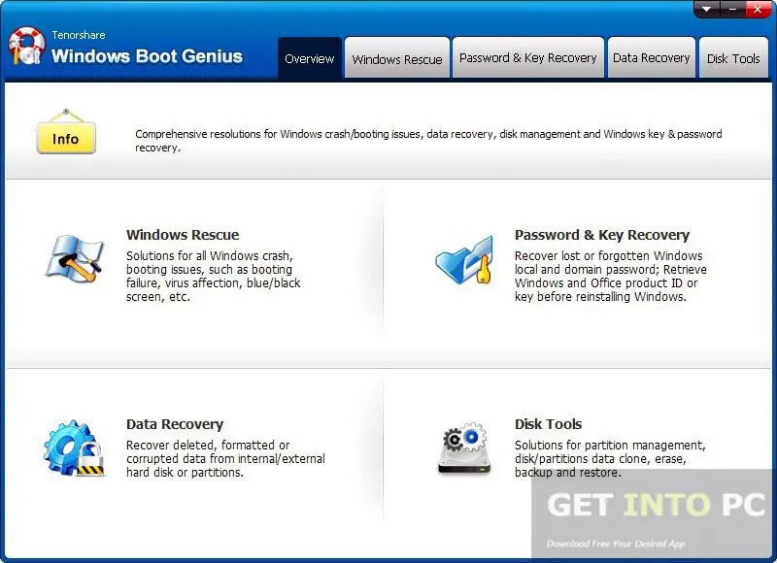Viewport: 777px width, 563px height.
Task: Click the Password & Key Recovery heading
Action: click(601, 235)
